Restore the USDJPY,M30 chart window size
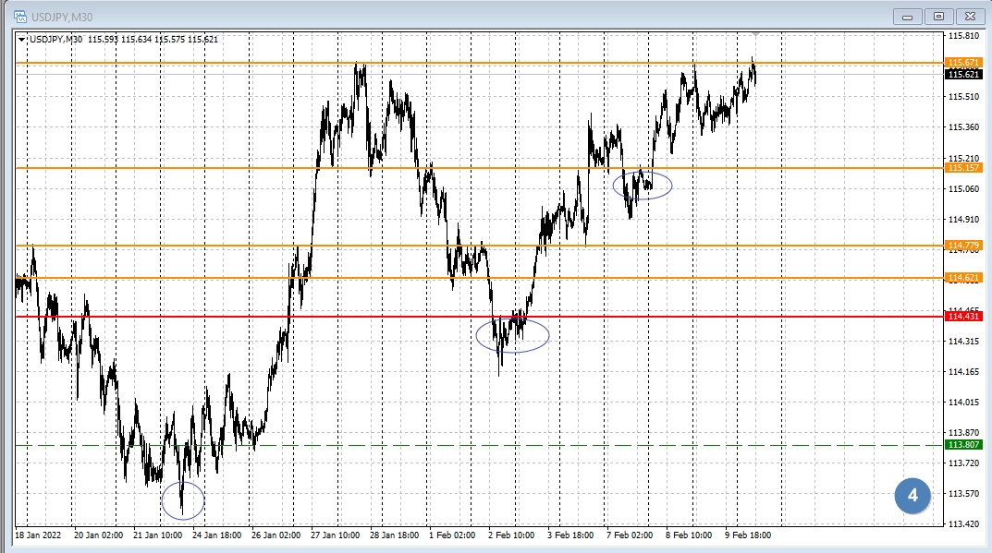Image resolution: width=992 pixels, height=553 pixels. (938, 17)
